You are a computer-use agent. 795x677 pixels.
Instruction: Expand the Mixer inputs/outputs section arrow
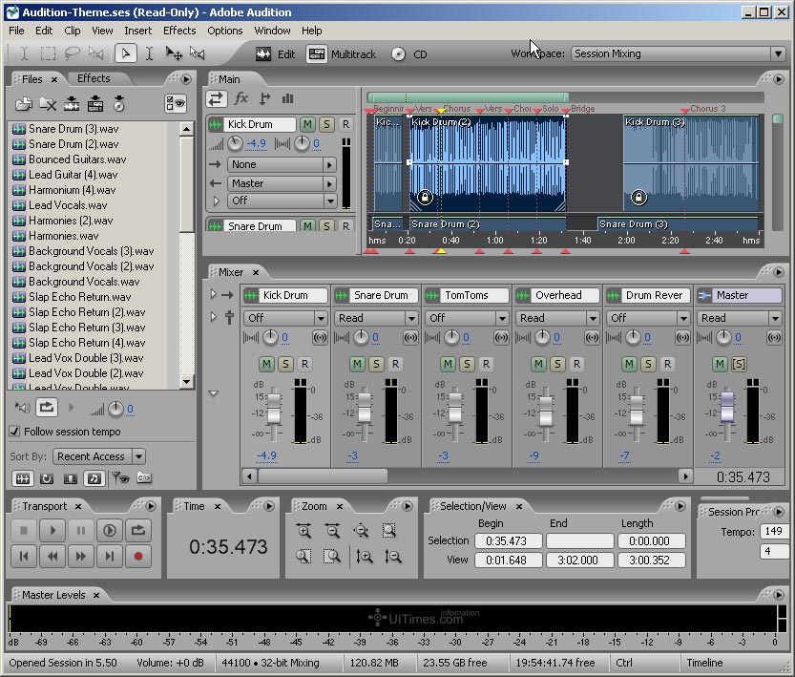click(214, 295)
